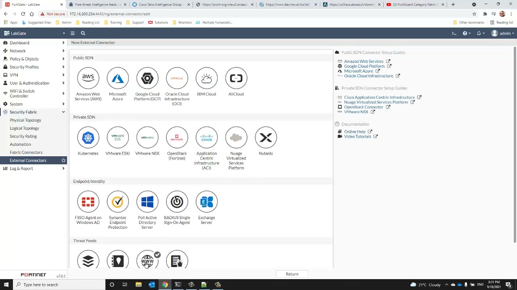Screen dimensions: 517x290
Task: Click the Return button
Action: point(292,274)
